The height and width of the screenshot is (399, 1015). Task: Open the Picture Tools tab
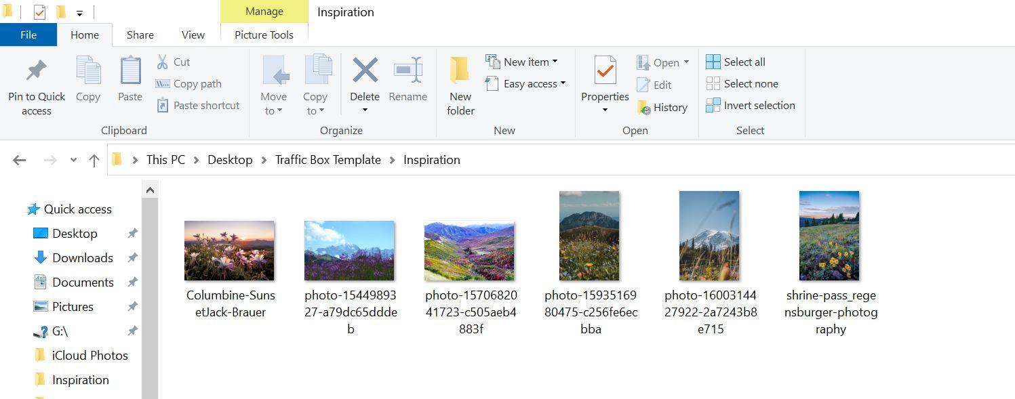point(264,35)
